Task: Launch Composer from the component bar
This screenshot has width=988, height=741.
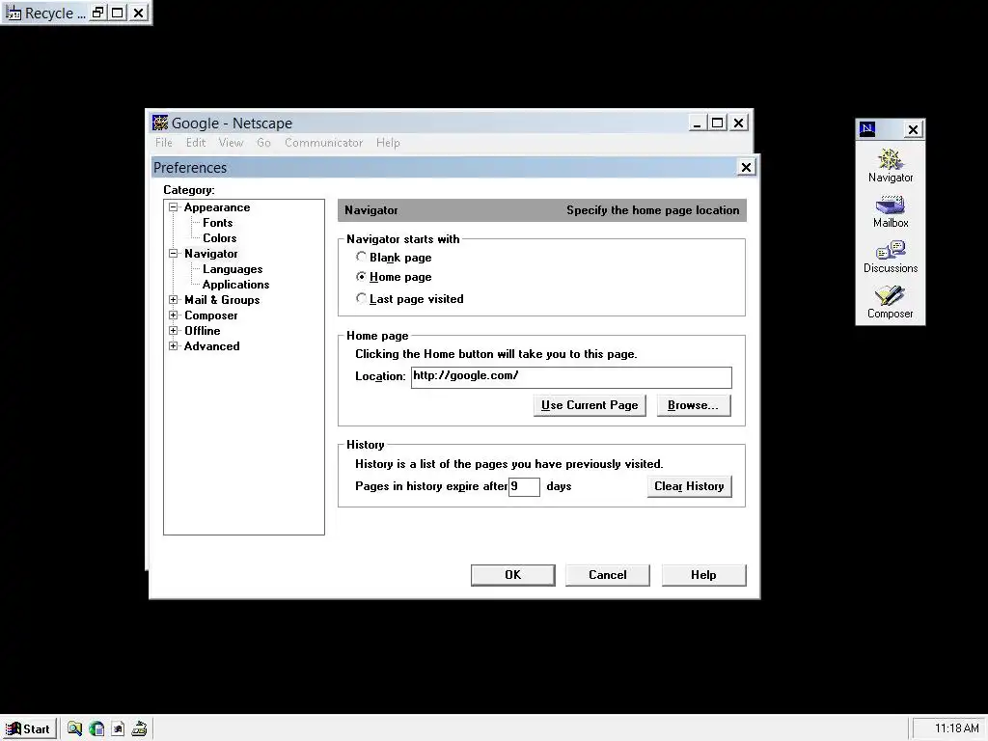Action: coord(890,302)
